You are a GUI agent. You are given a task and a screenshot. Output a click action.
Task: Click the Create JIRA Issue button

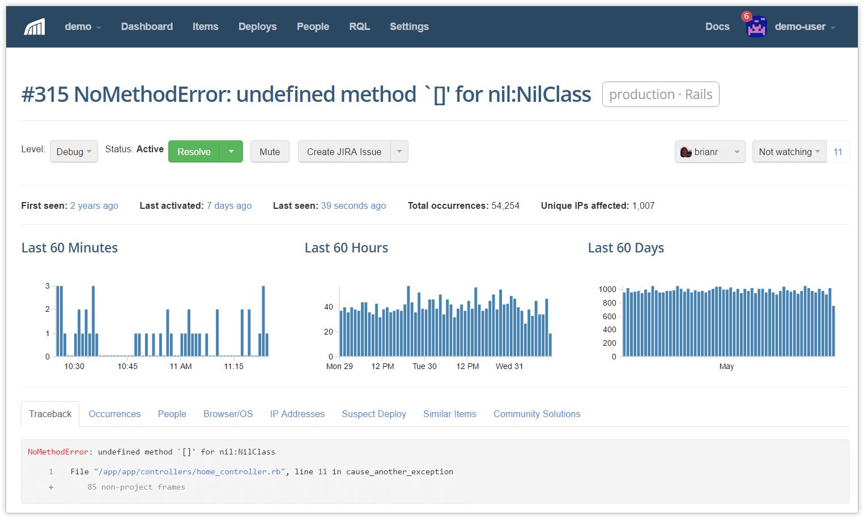point(344,152)
